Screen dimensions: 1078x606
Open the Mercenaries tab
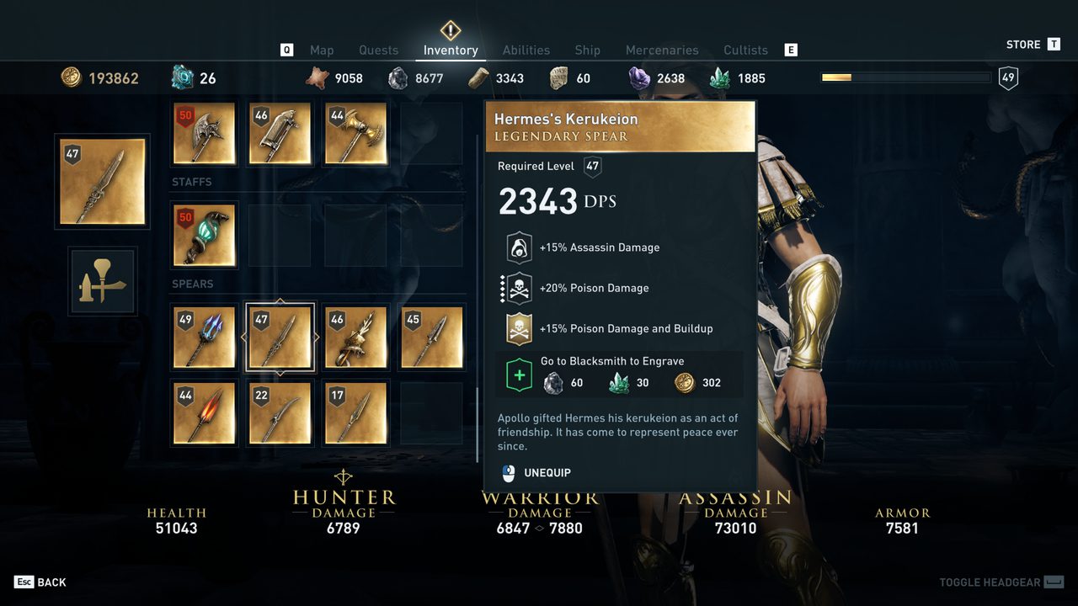click(x=662, y=50)
